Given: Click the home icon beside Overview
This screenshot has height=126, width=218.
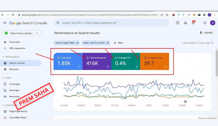Looking at the screenshot, I should click(x=5, y=42).
